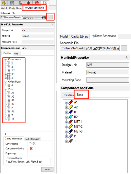Click the yellow A2 net icon

(71, 107)
